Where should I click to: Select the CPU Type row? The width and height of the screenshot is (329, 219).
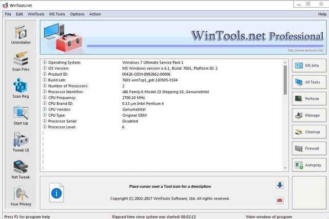coord(162,115)
